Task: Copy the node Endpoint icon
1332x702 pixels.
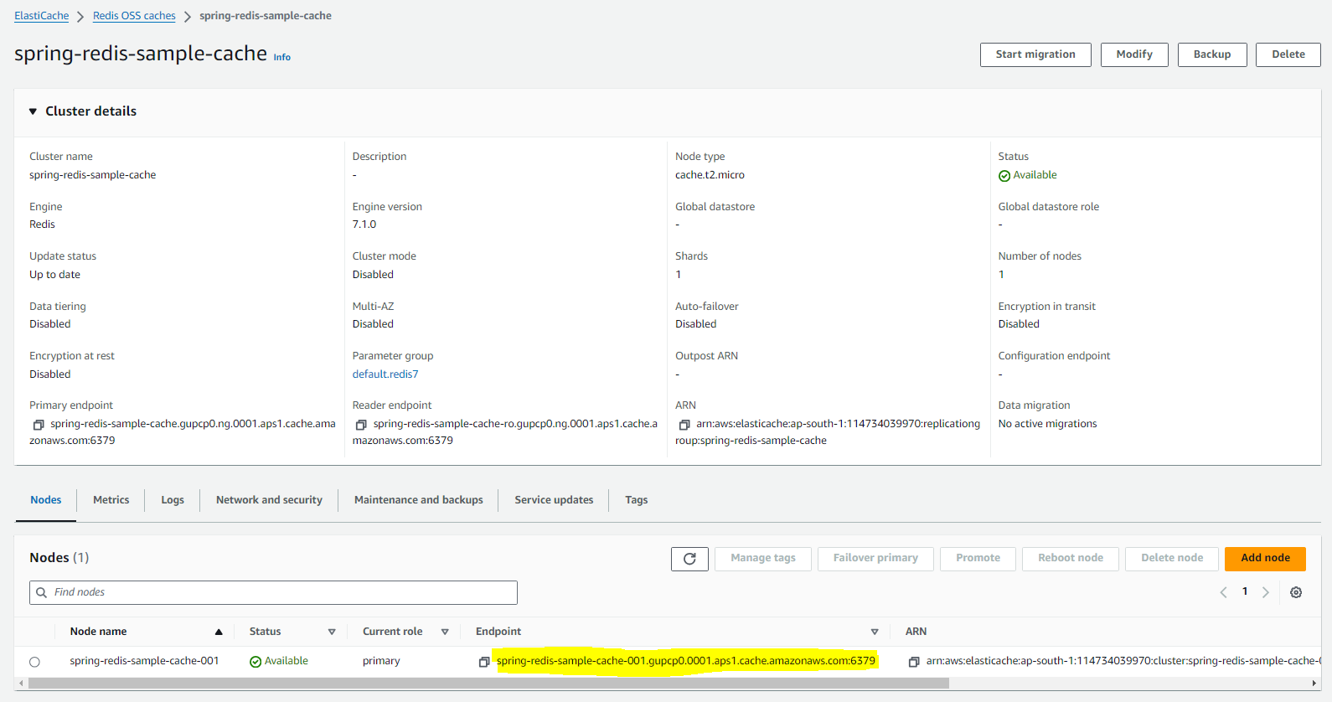Action: 484,662
